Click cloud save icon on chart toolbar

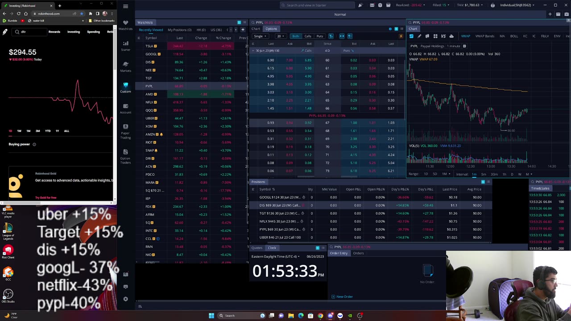point(451,36)
